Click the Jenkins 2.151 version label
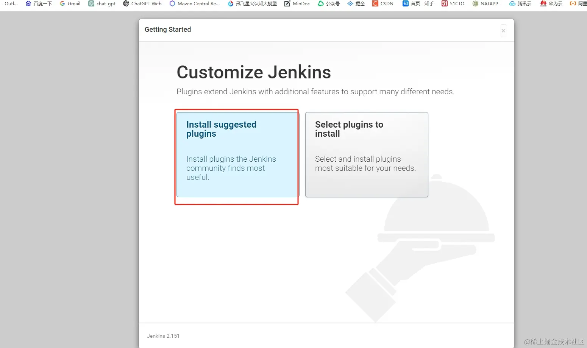Screen dimensions: 587x348 (x=163, y=336)
